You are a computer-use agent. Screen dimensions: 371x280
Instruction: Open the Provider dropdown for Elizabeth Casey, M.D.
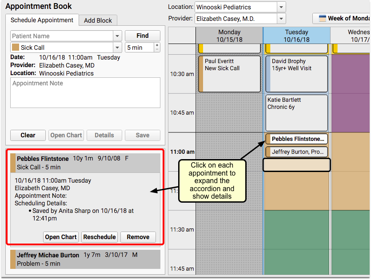[x=281, y=19]
